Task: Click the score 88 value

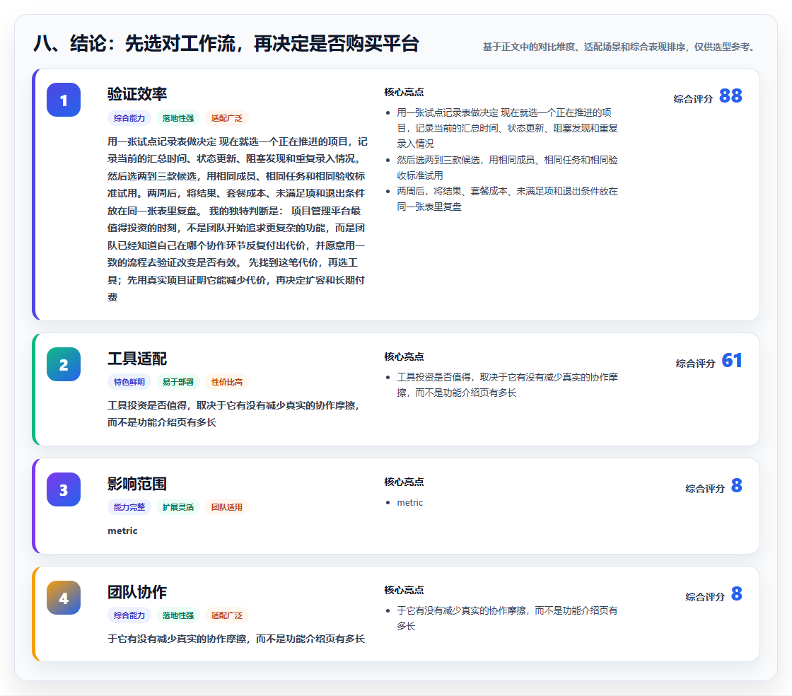Action: 730,95
